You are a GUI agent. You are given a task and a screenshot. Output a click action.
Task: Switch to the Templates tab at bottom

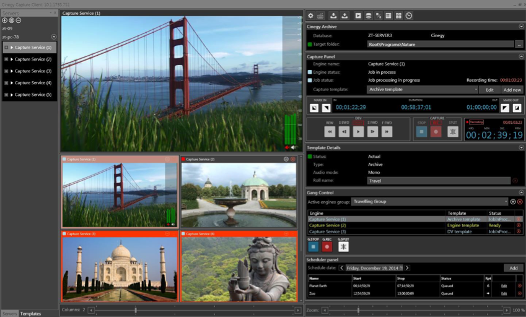click(30, 314)
